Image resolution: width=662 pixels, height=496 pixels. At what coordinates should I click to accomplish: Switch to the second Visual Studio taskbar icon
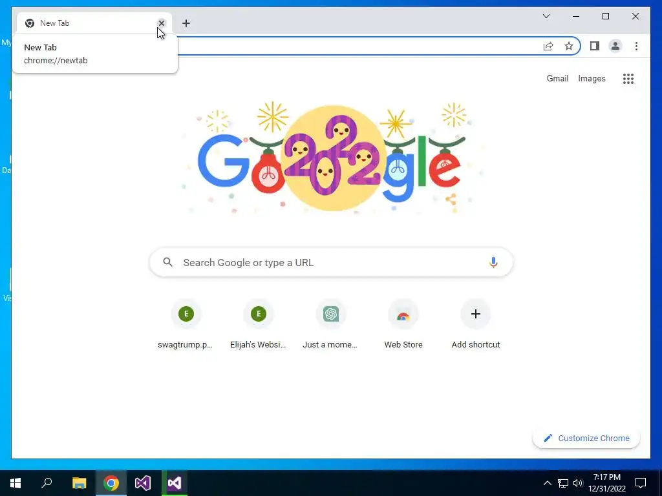click(175, 483)
